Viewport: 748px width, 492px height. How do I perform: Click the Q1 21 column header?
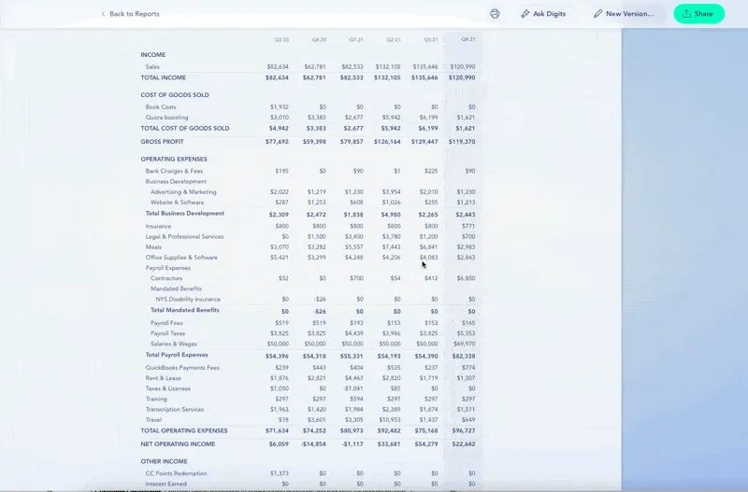coord(355,40)
